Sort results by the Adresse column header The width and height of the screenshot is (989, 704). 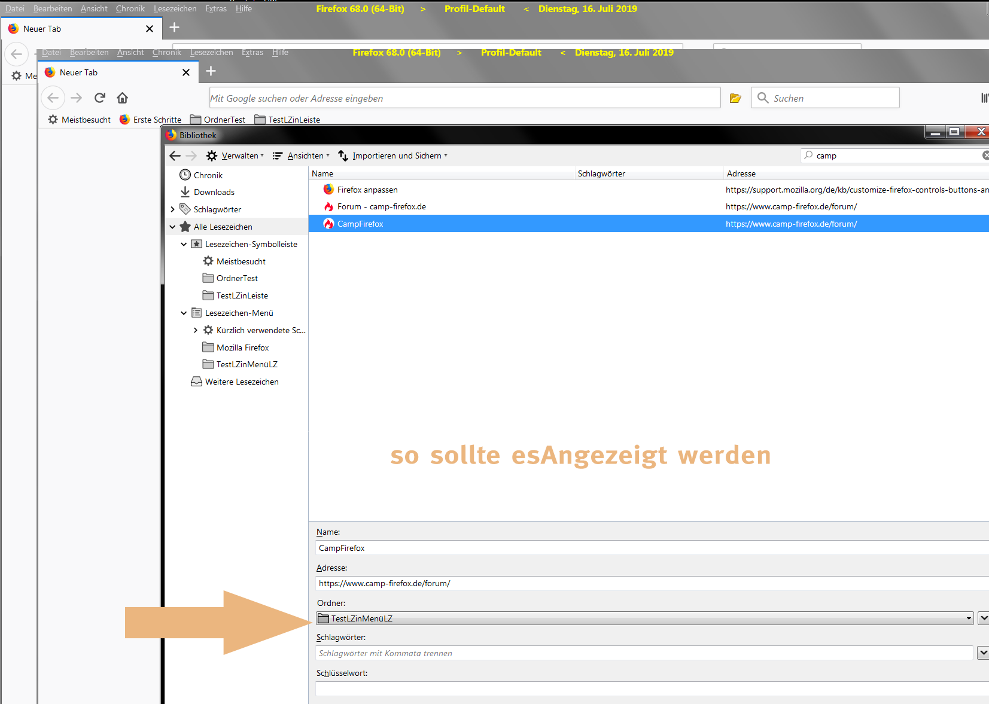coord(856,173)
